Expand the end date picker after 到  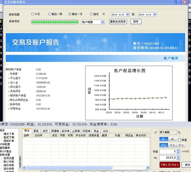155,14
